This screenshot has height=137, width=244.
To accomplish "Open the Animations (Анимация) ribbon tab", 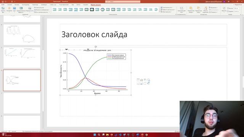I will point(44,5).
